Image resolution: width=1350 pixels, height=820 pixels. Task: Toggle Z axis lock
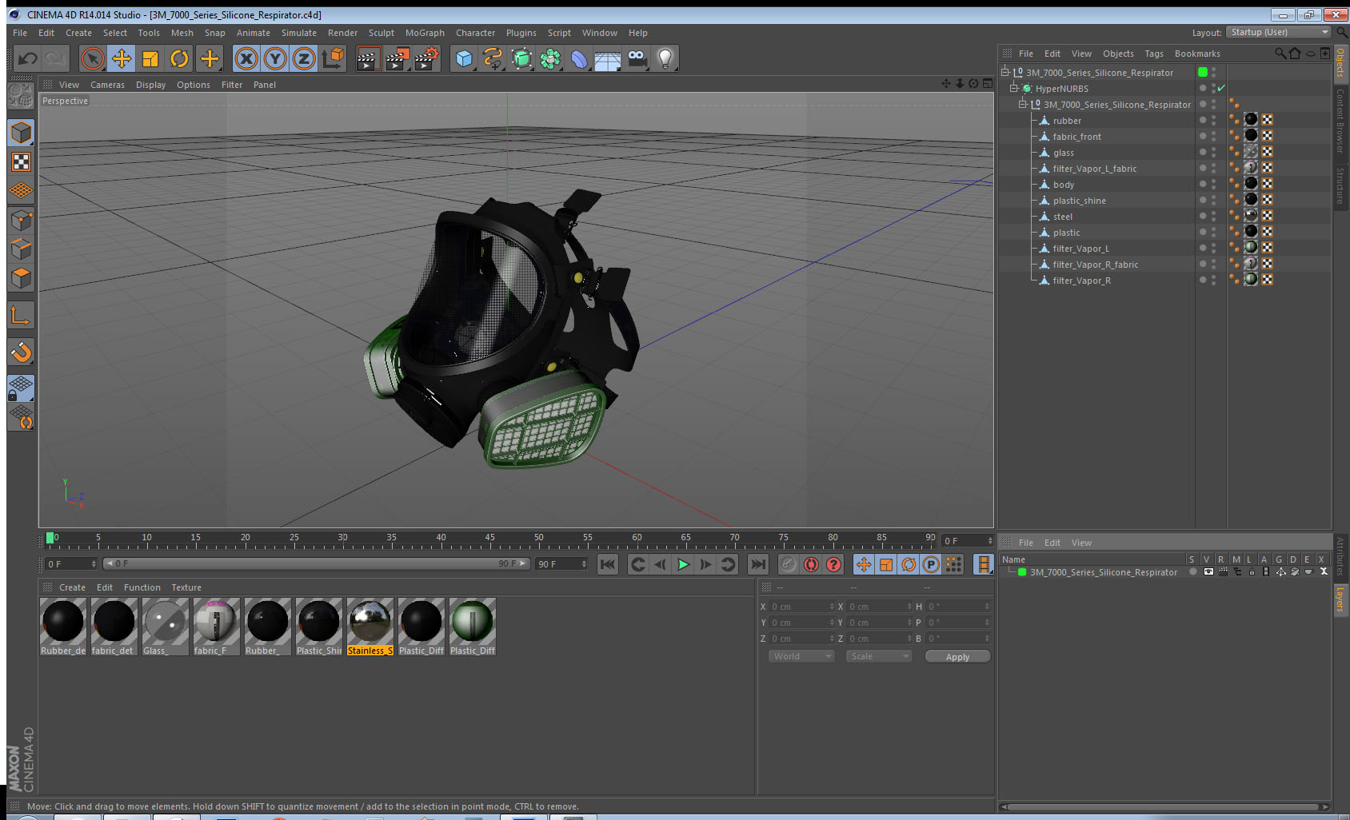click(x=304, y=58)
